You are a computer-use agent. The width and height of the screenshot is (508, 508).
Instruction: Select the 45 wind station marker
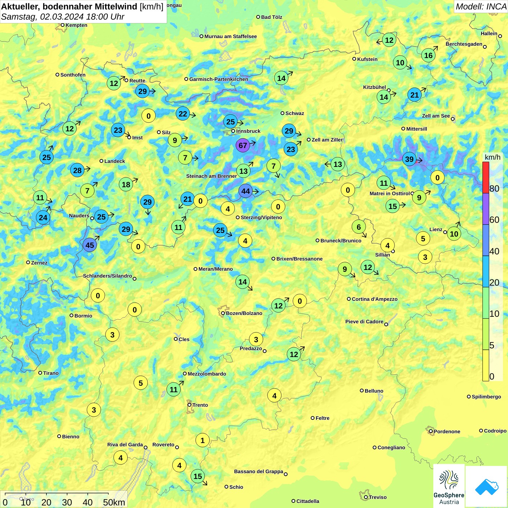click(x=90, y=245)
